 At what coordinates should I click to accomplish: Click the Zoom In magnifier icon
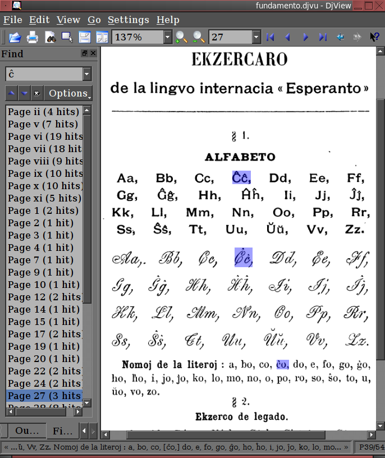181,38
